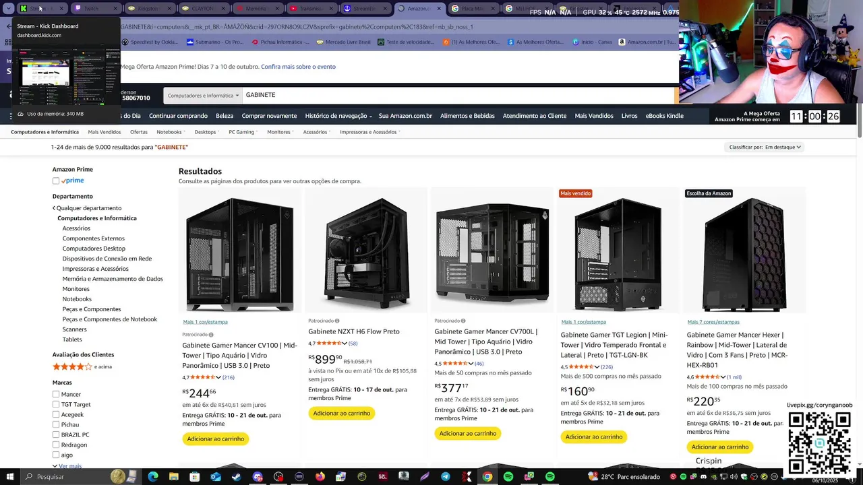Open Microsoft Edge from the taskbar

coord(153,477)
